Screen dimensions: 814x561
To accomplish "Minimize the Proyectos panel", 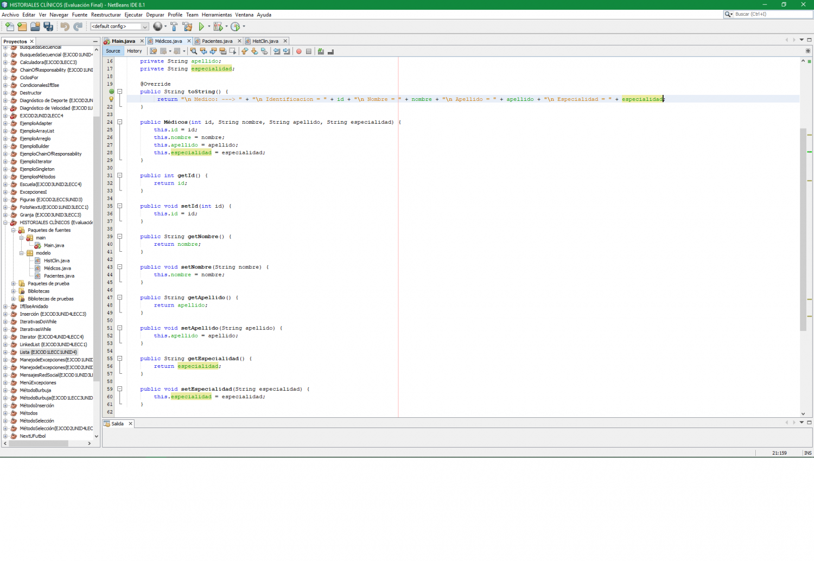I will [x=96, y=41].
